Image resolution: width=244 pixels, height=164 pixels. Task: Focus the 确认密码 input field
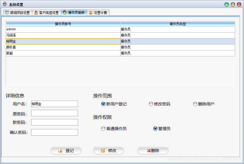tap(54, 132)
